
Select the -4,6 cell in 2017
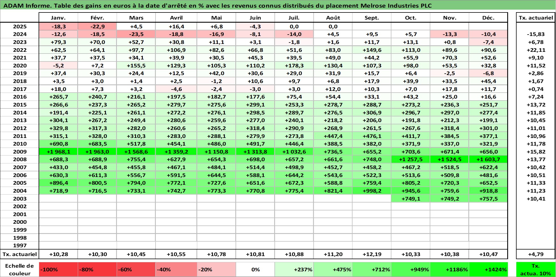coord(176,89)
